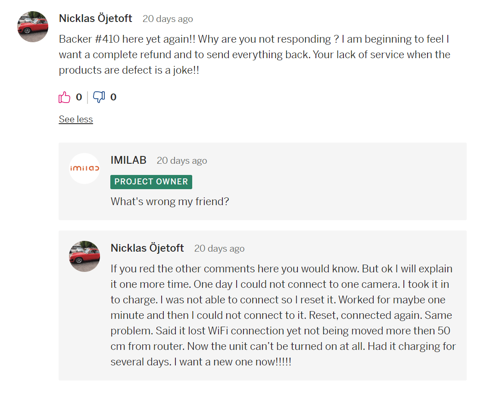Click the PROJECT OWNER badge
The image size is (487, 396).
[x=151, y=182]
